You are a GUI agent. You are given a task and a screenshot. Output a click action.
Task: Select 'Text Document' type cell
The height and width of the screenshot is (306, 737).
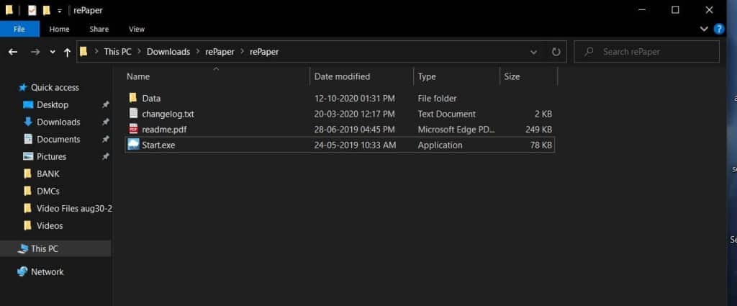tap(446, 114)
